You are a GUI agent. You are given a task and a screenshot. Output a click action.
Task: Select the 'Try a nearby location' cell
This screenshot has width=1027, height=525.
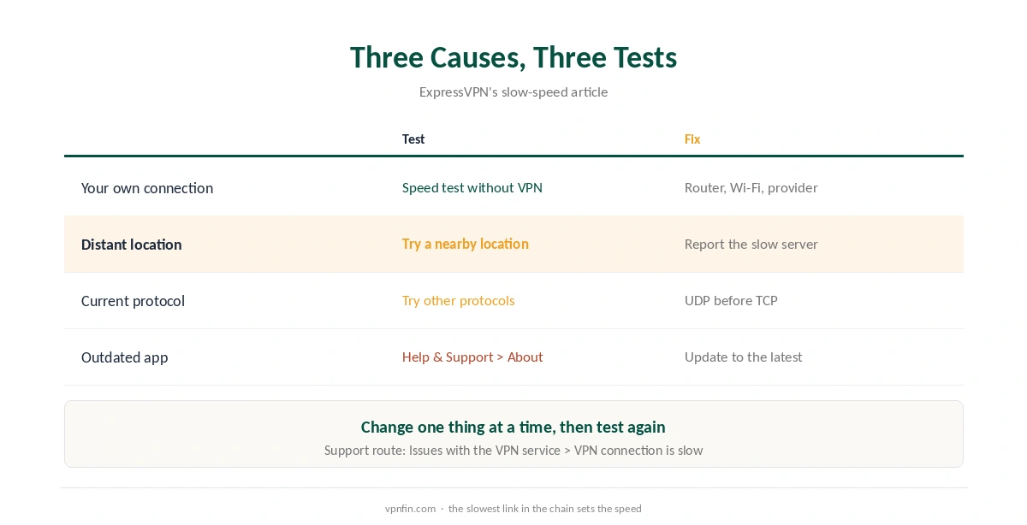pos(466,245)
